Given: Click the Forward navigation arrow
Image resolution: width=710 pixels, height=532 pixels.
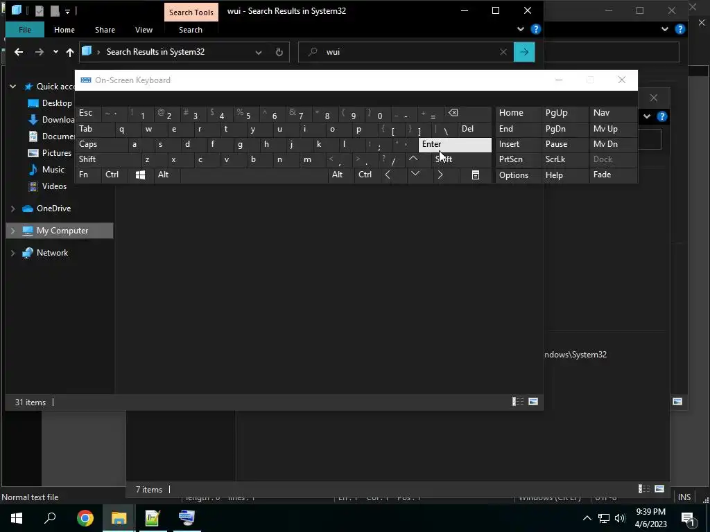Looking at the screenshot, I should coord(40,52).
